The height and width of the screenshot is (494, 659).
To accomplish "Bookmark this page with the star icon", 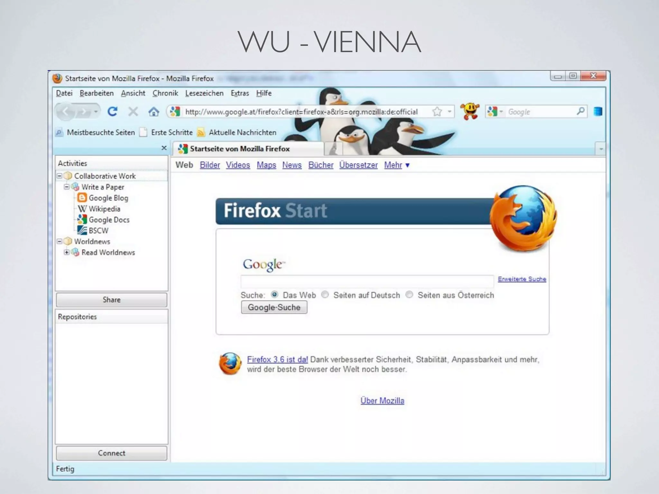I will click(x=437, y=112).
